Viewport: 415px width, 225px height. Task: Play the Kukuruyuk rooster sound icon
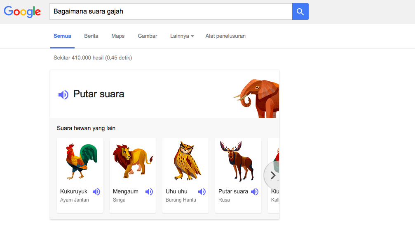pos(96,192)
